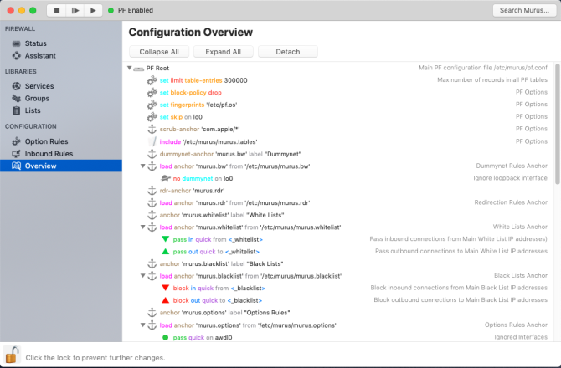561x368 pixels.
Task: Click the green PF Enabled status indicator
Action: [x=111, y=10]
